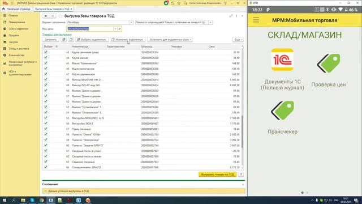Expand the filter conditions dropdown arrow
Image resolution: width=362 pixels, height=204 pixels.
click(210, 23)
